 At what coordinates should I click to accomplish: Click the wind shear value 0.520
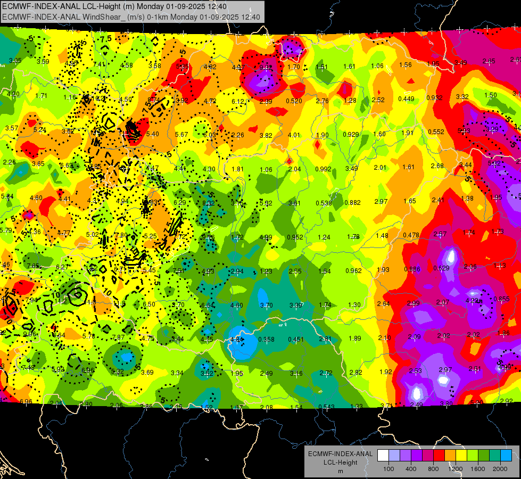coord(294,101)
